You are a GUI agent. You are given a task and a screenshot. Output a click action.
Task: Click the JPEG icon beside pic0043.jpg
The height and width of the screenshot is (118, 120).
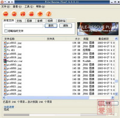[x=5, y=83]
